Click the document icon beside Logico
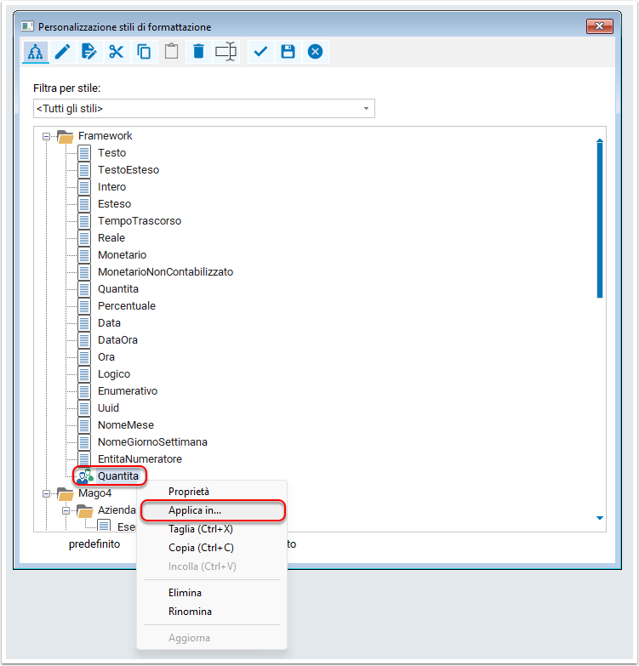This screenshot has height=666, width=639. [84, 374]
